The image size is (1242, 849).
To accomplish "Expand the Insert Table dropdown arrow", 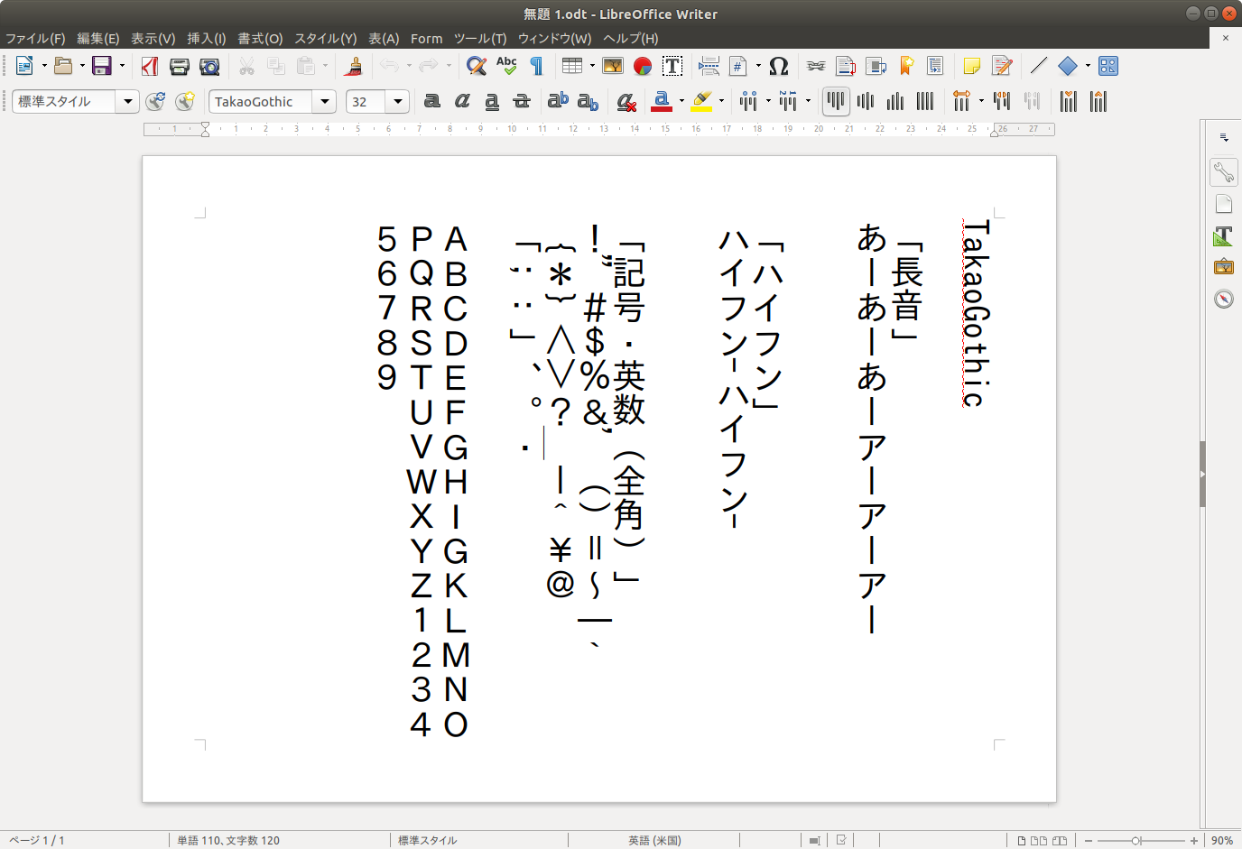I will click(592, 66).
